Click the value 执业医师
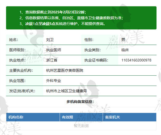Screen dimensions: 161x135 tap(53, 50)
